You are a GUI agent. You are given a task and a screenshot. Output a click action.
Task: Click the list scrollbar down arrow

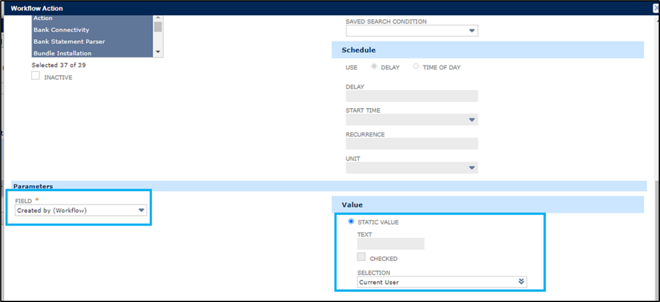[x=158, y=52]
